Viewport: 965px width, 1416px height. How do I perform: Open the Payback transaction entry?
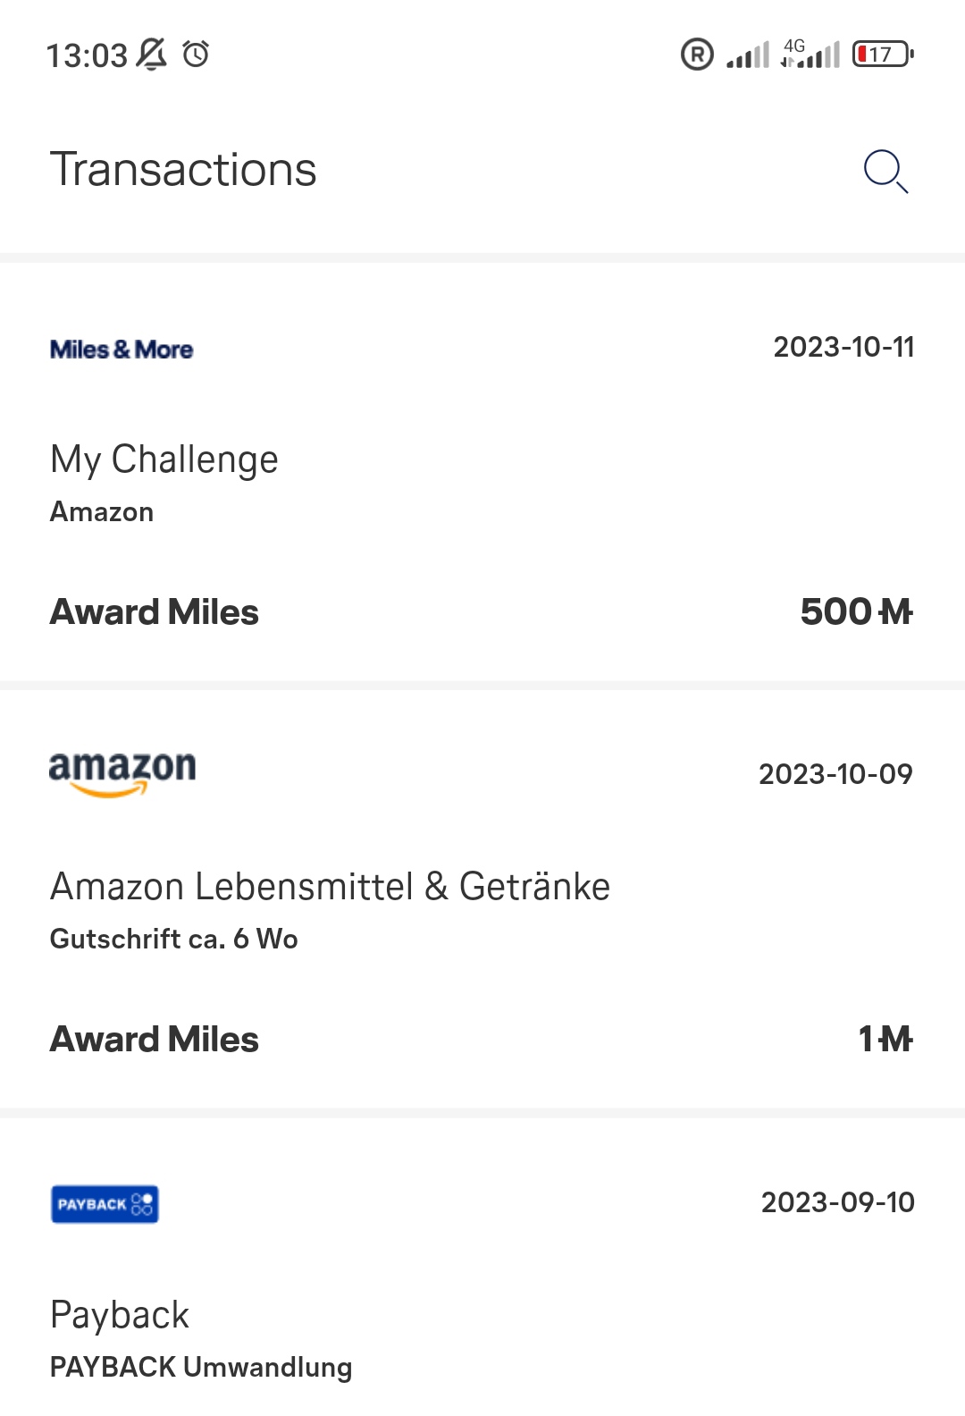pos(120,1315)
